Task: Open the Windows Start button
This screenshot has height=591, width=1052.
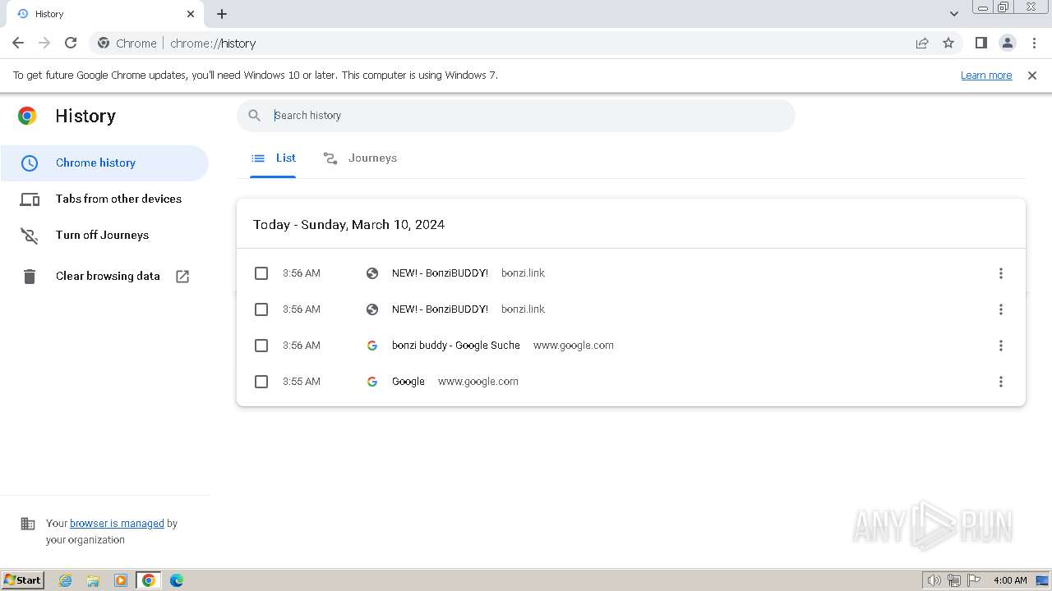Action: click(x=22, y=580)
